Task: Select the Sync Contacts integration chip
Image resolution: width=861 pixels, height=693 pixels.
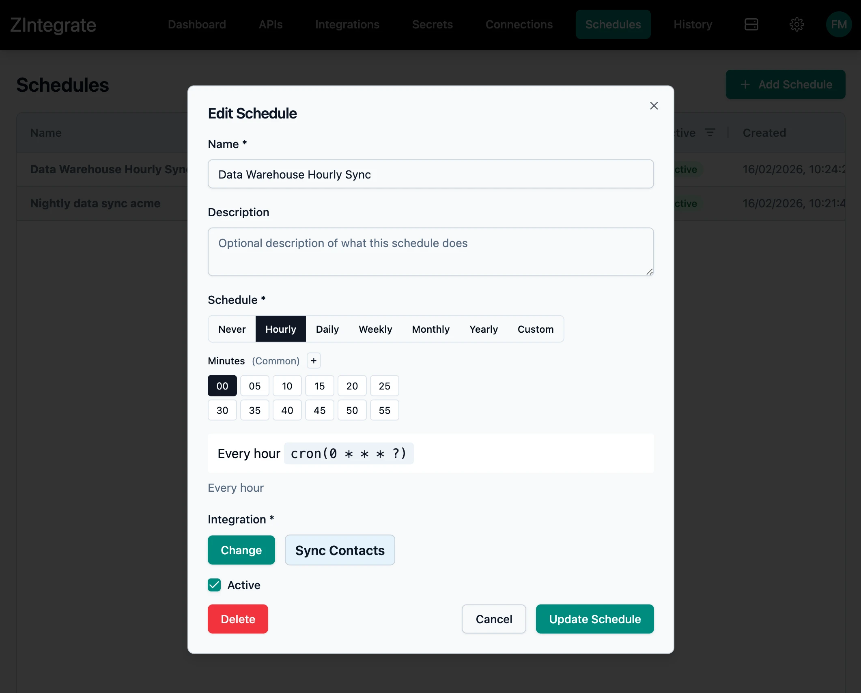Action: coord(340,550)
